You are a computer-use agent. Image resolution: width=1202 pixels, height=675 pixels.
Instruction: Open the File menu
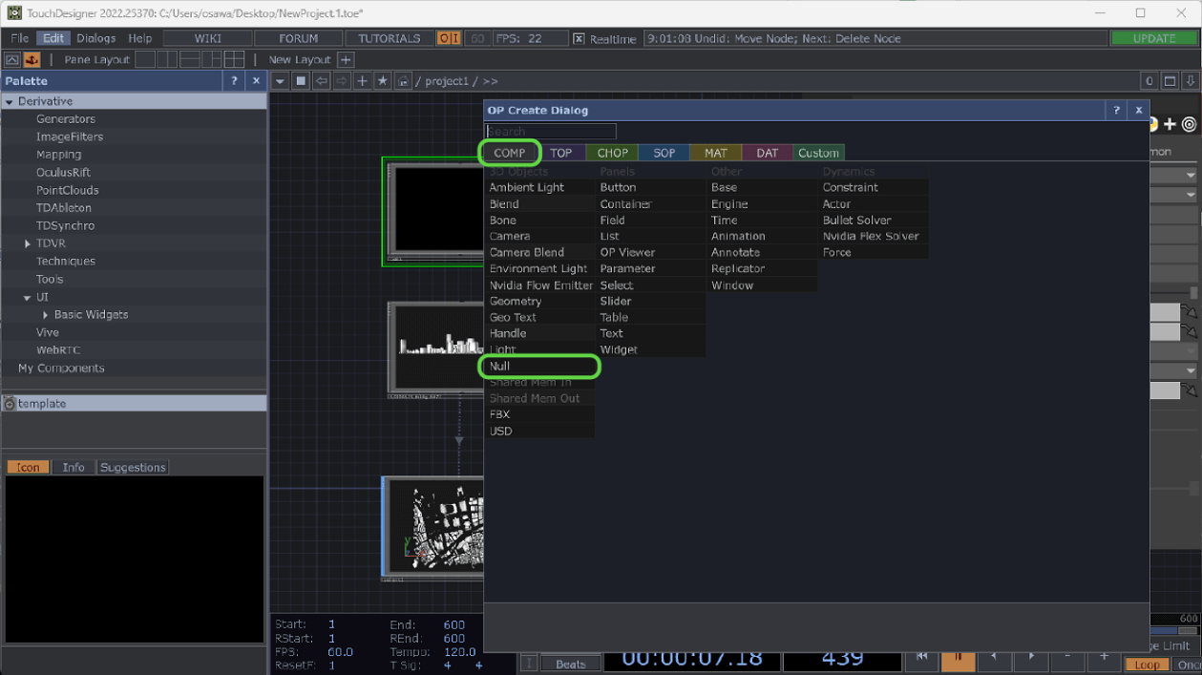(20, 38)
